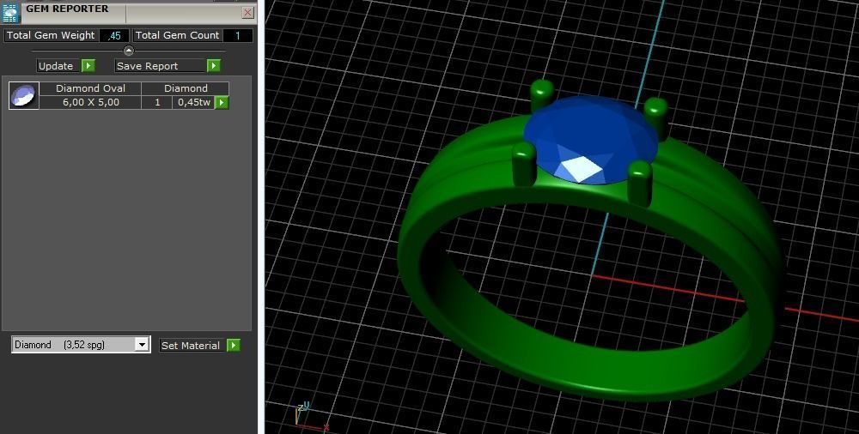Open the Diamond (3,52 spg) material dropdown
This screenshot has width=859, height=434.
[x=81, y=345]
